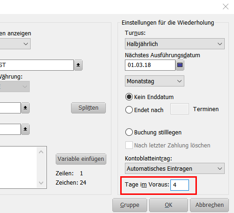Select the Endet nach radio option

click(x=129, y=110)
